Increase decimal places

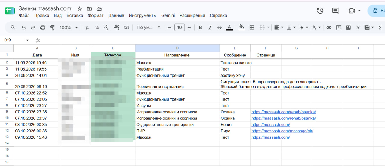pyautogui.click(x=117, y=27)
